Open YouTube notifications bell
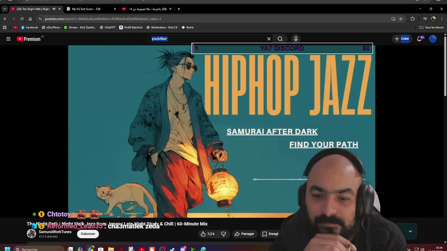 (419, 39)
